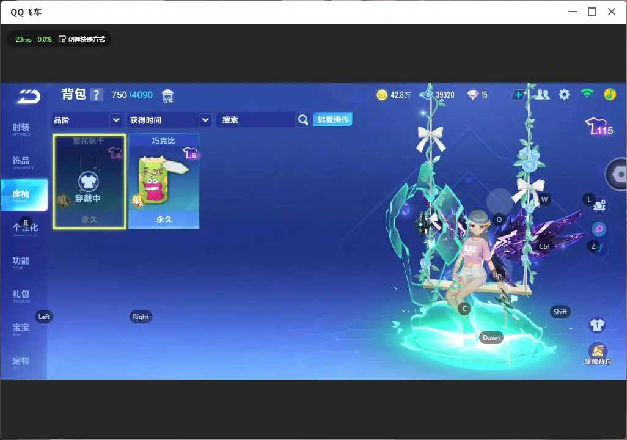Click the Right key overlay button

tap(141, 317)
